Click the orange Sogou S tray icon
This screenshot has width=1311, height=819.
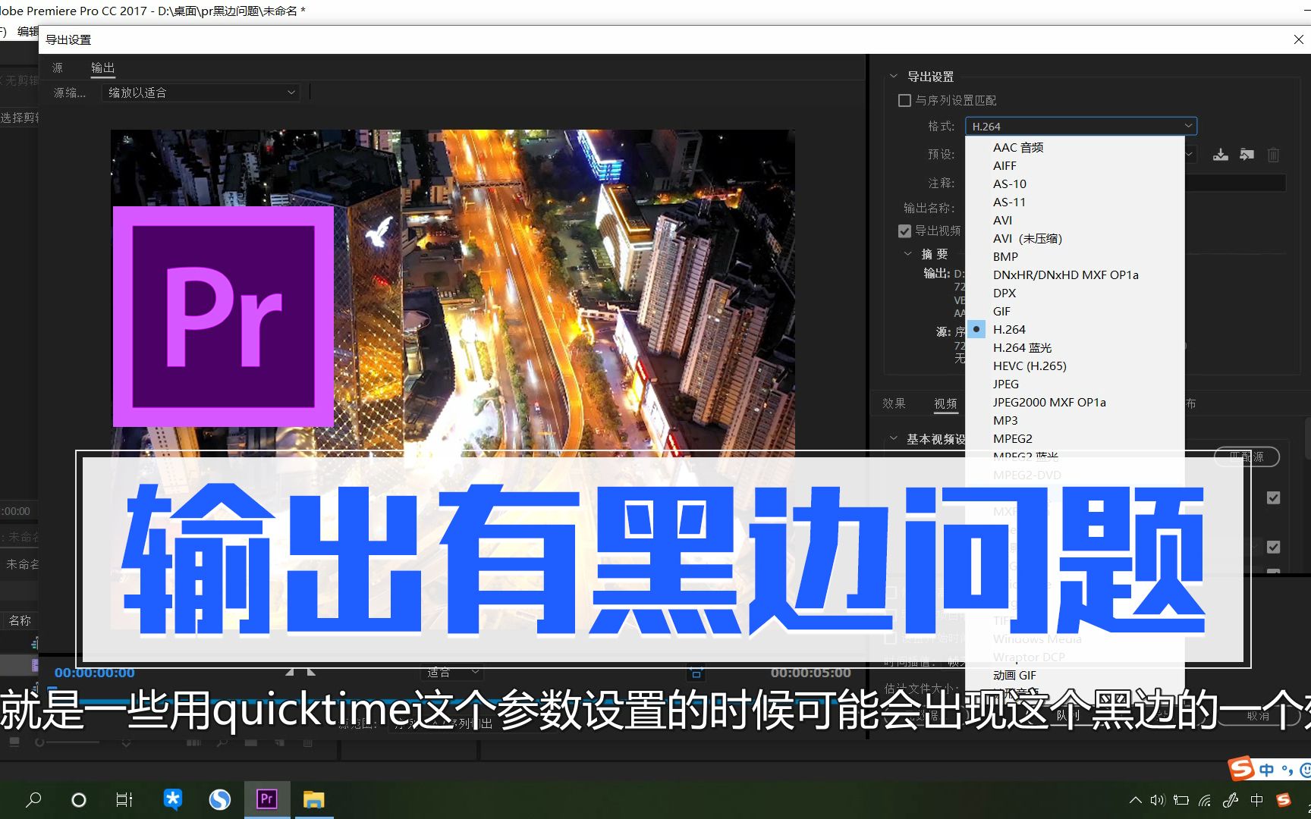point(1284,800)
